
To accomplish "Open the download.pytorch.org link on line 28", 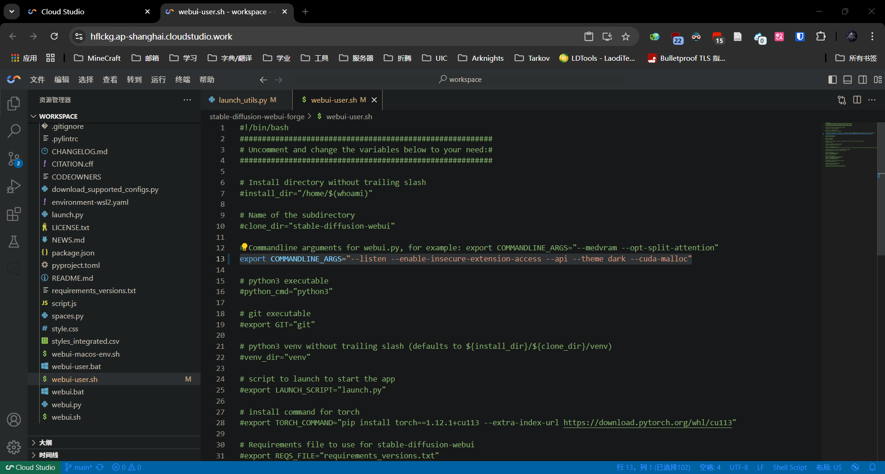I will coord(647,422).
